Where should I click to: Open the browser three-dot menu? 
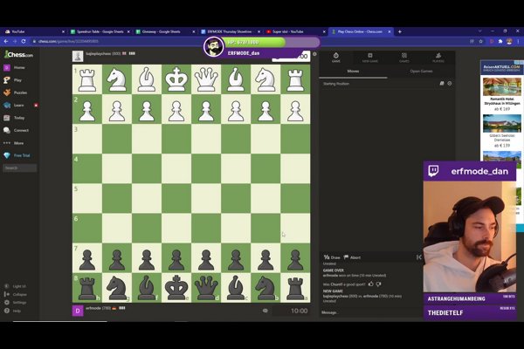click(x=518, y=41)
